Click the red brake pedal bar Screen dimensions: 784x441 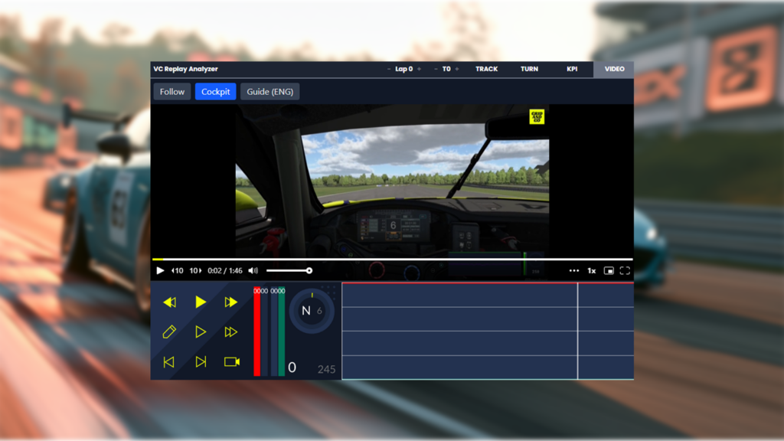tap(257, 332)
